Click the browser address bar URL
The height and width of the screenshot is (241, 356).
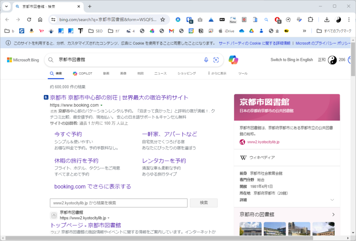(108, 20)
